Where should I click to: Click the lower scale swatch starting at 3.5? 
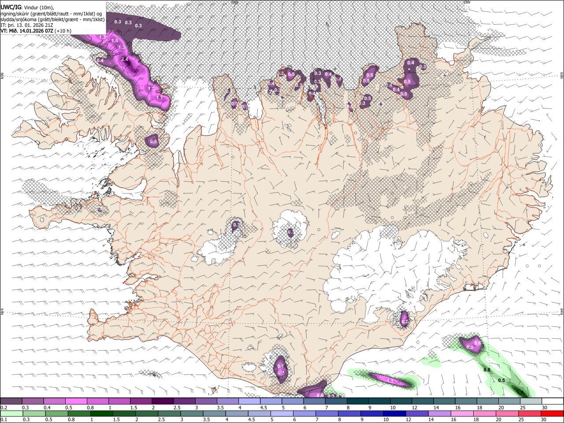(x=214, y=413)
